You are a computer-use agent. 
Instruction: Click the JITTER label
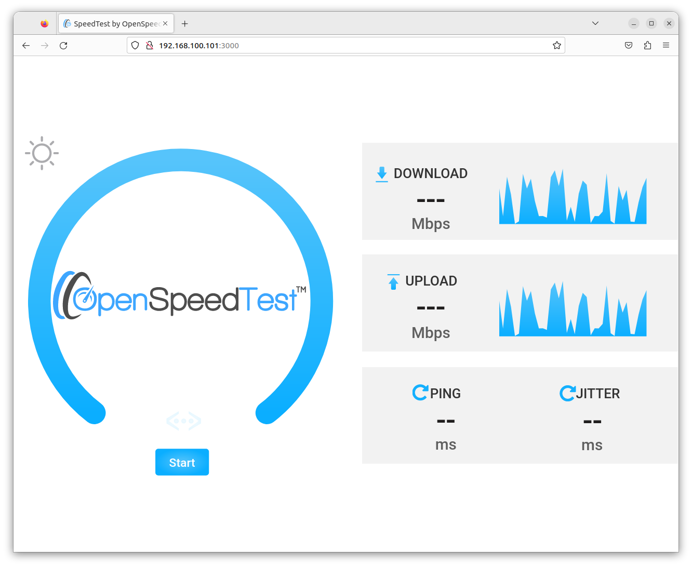[x=597, y=394]
